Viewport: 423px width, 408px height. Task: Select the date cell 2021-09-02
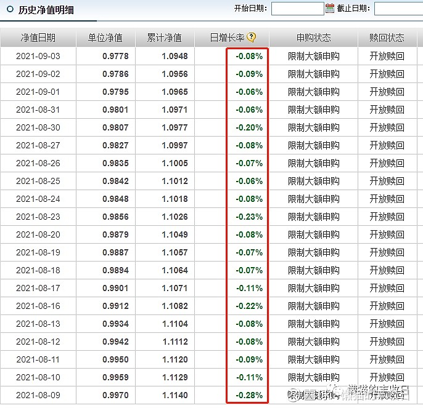click(38, 74)
